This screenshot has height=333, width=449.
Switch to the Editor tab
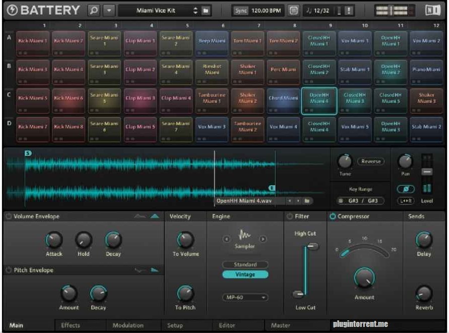click(227, 325)
